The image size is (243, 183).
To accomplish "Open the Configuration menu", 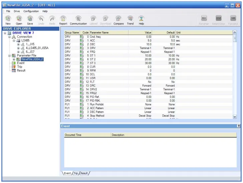I will point(31,11).
